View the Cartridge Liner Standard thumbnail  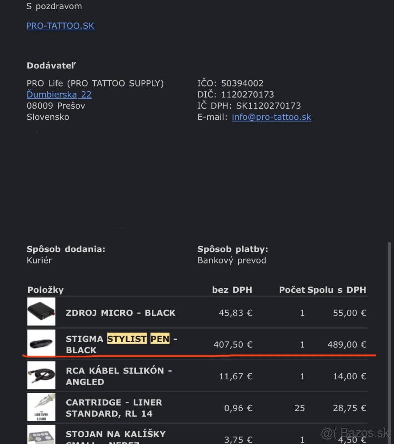click(x=41, y=407)
